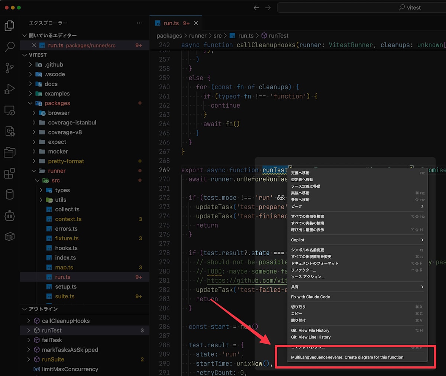Open the ピーク submenu

coord(358,206)
